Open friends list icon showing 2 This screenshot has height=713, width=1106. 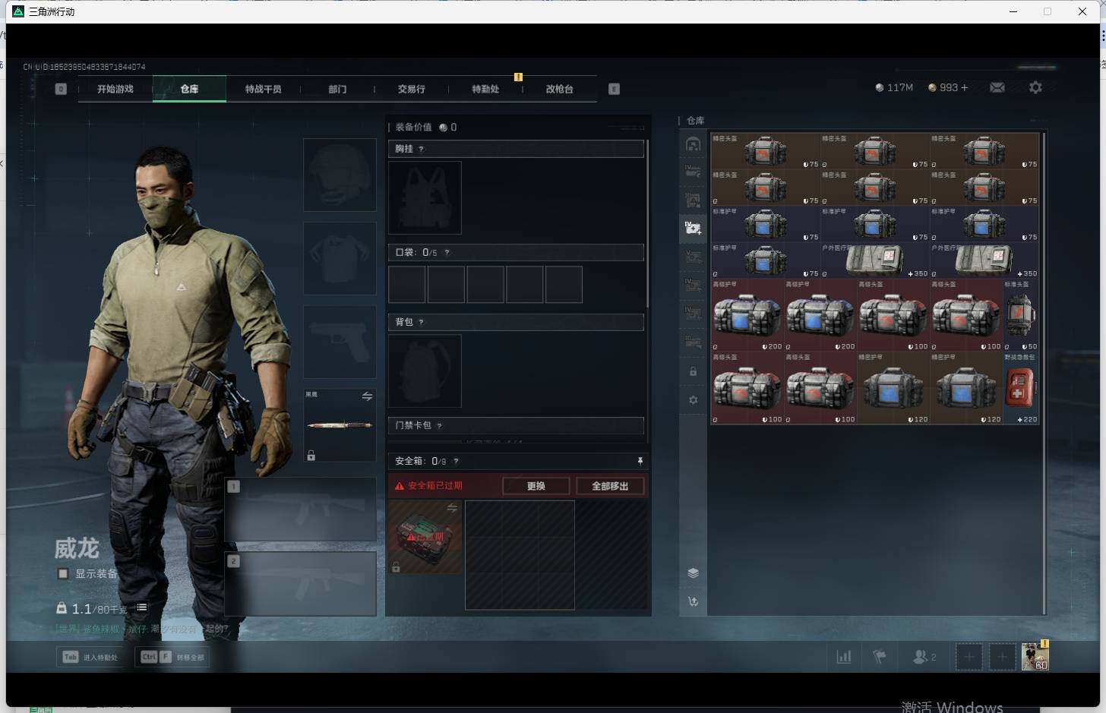pos(924,657)
